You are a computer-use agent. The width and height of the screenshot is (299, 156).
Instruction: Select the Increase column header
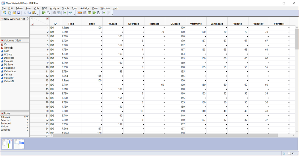(154, 24)
